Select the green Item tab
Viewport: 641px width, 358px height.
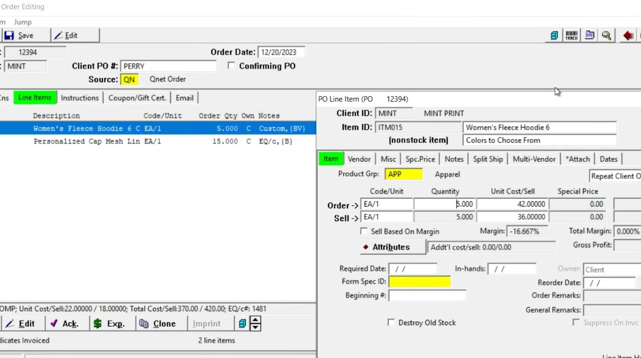[331, 159]
